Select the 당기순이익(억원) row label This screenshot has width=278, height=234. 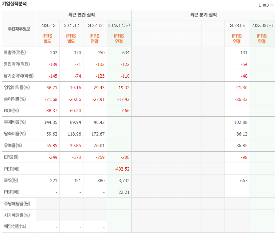[19, 76]
